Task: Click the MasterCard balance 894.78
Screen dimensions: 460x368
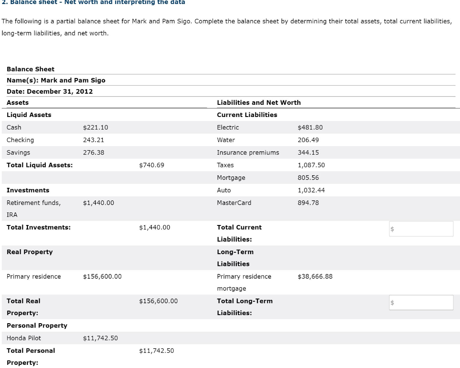Action: tap(307, 203)
